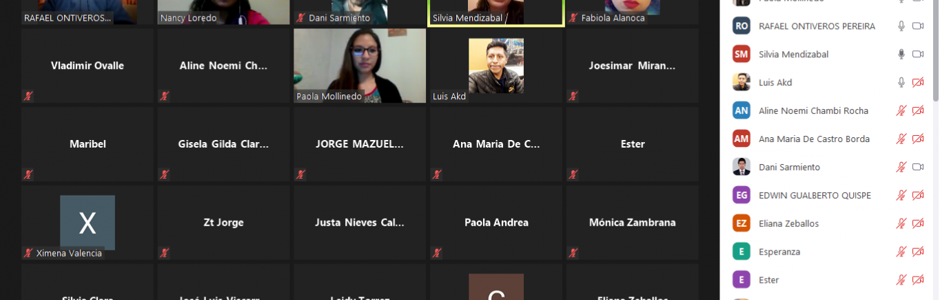Screen dimensions: 940x300
Task: Click microphone icon in Silvia Mendizabal's row
Action: coord(901,54)
